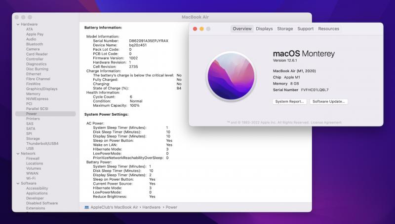This screenshot has height=224, width=395.
Task: Select the highlighted Power item
Action: (45, 114)
